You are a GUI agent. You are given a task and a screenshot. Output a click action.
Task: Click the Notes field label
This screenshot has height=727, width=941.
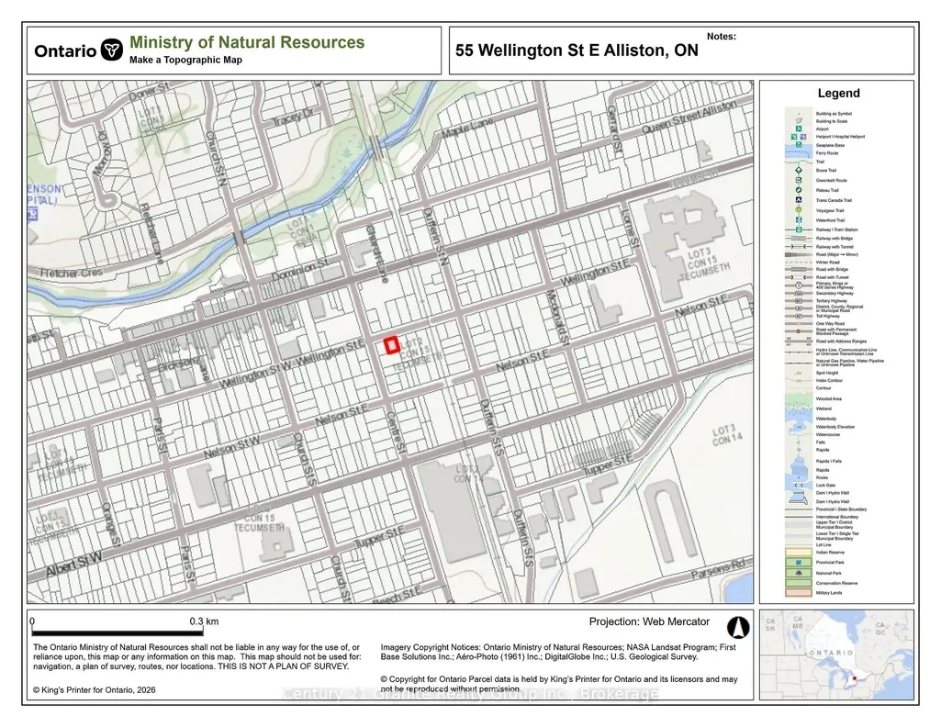click(722, 37)
